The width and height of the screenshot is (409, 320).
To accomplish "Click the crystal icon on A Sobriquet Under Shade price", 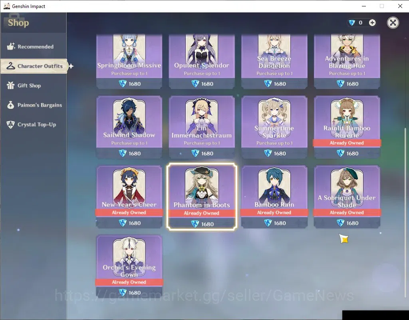I will (340, 223).
